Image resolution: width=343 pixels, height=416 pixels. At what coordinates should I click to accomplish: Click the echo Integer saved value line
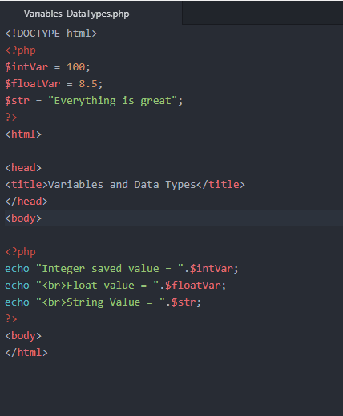pos(122,269)
